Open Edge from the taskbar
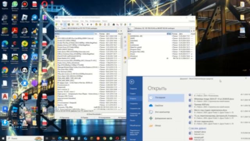 60,138
